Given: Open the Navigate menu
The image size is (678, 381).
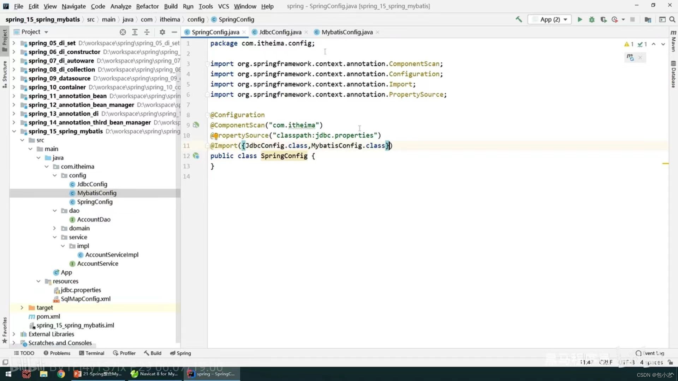Looking at the screenshot, I should (73, 6).
